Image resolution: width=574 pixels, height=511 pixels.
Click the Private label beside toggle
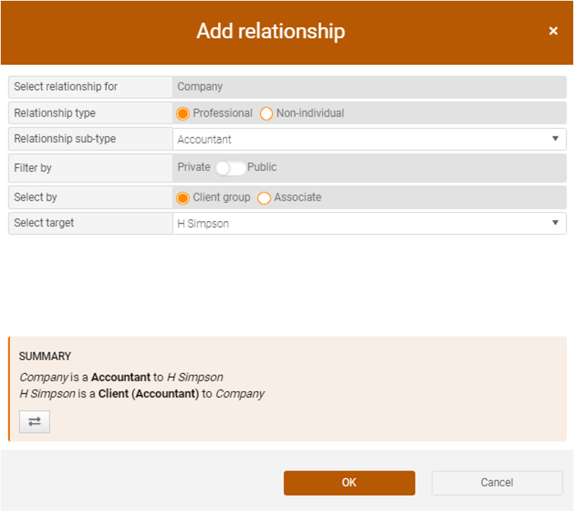tap(194, 167)
